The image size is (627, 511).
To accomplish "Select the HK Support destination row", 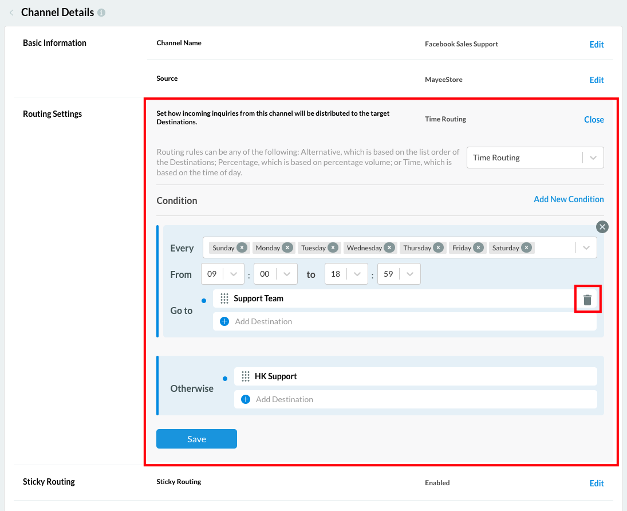I will [416, 376].
